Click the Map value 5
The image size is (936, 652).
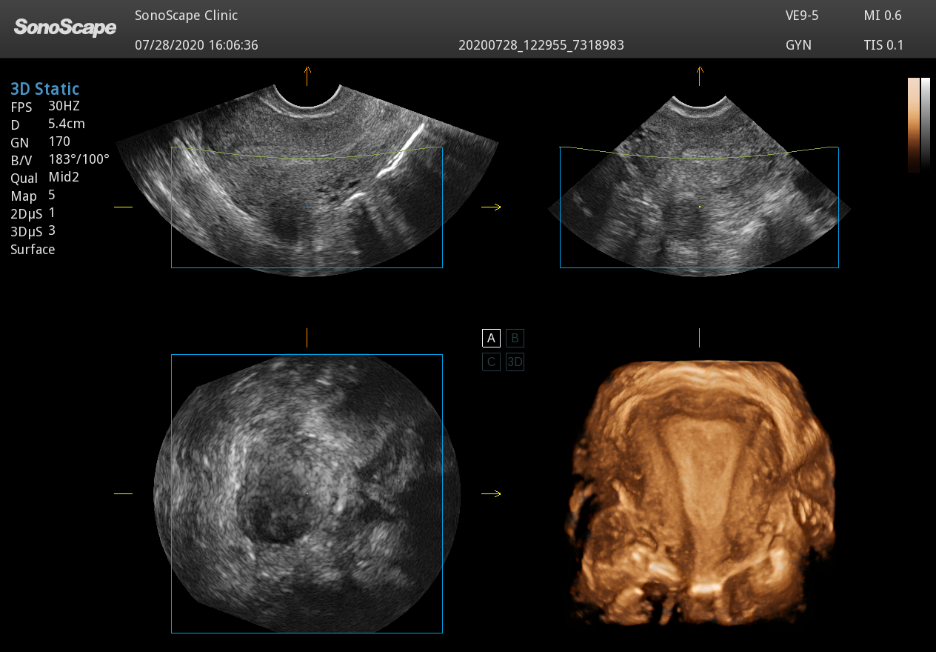pyautogui.click(x=52, y=195)
